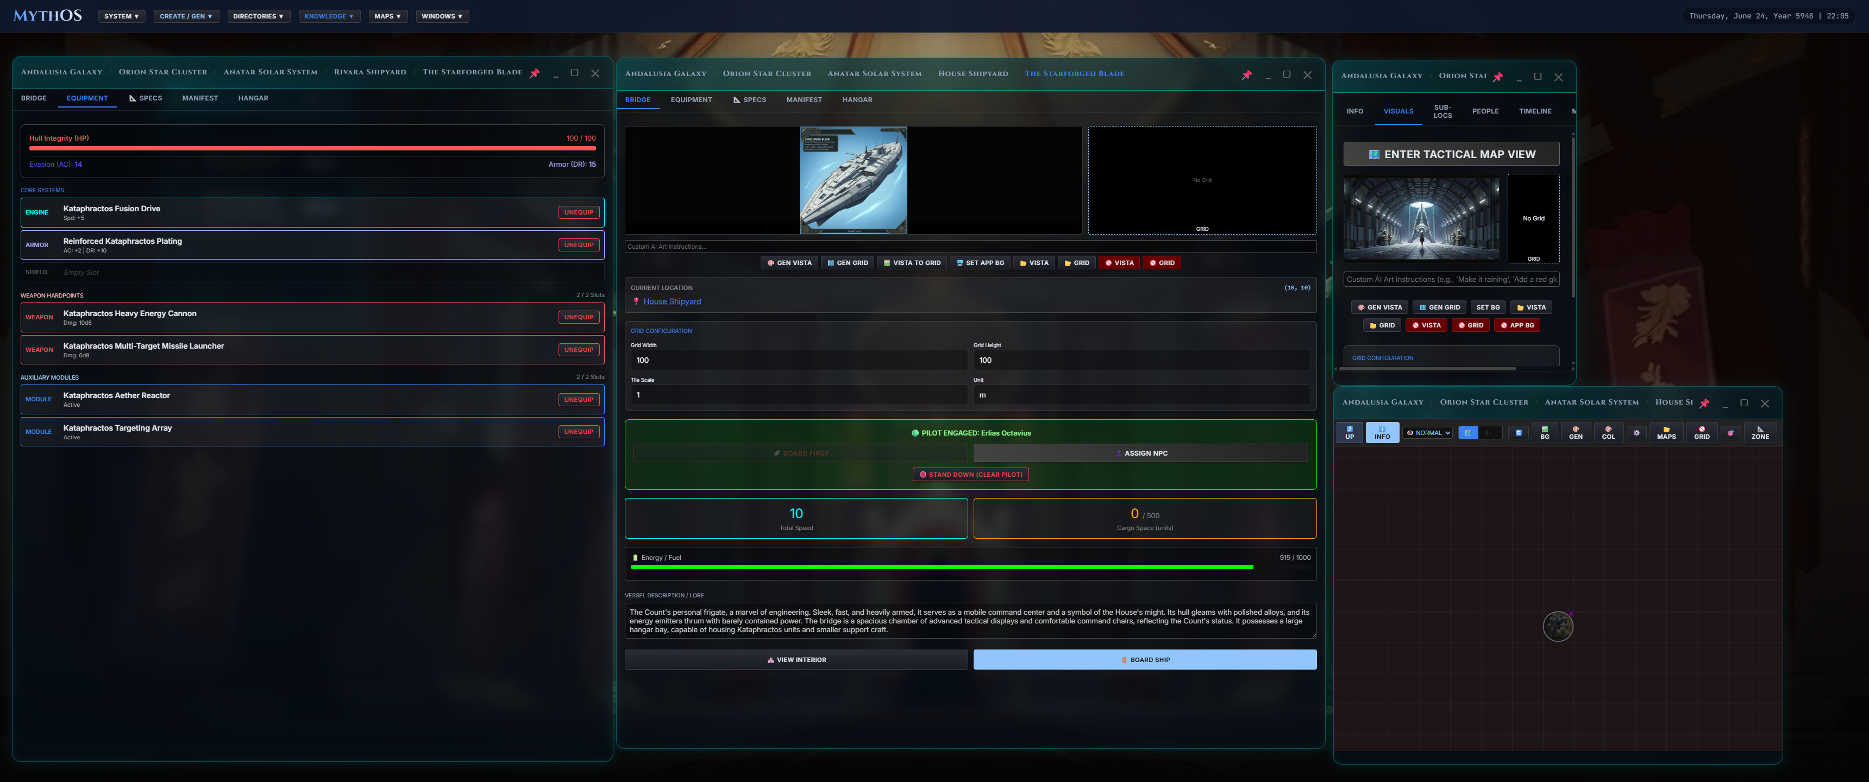Click VIEW INTERIOR button
The height and width of the screenshot is (782, 1869).
click(x=796, y=659)
